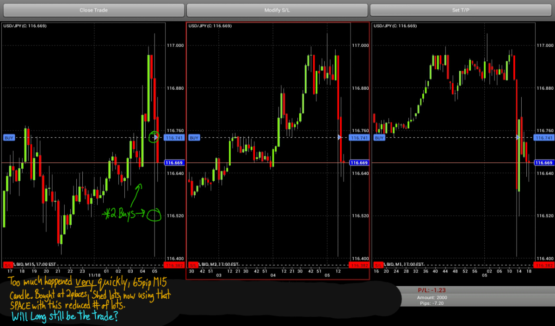Click the 116.520 axis label on the M1 chart

click(x=545, y=216)
